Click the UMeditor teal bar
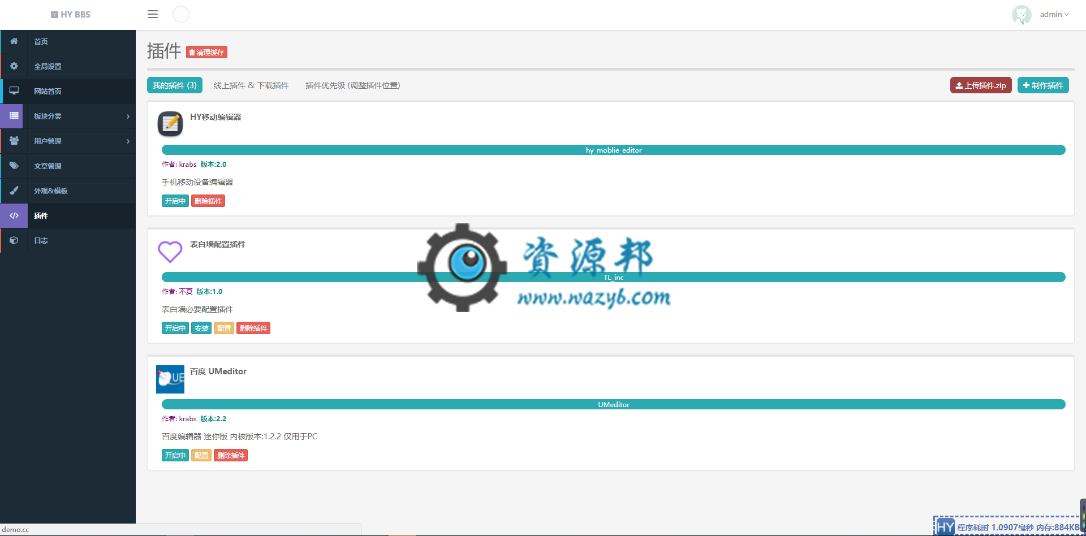The image size is (1086, 536). point(614,404)
